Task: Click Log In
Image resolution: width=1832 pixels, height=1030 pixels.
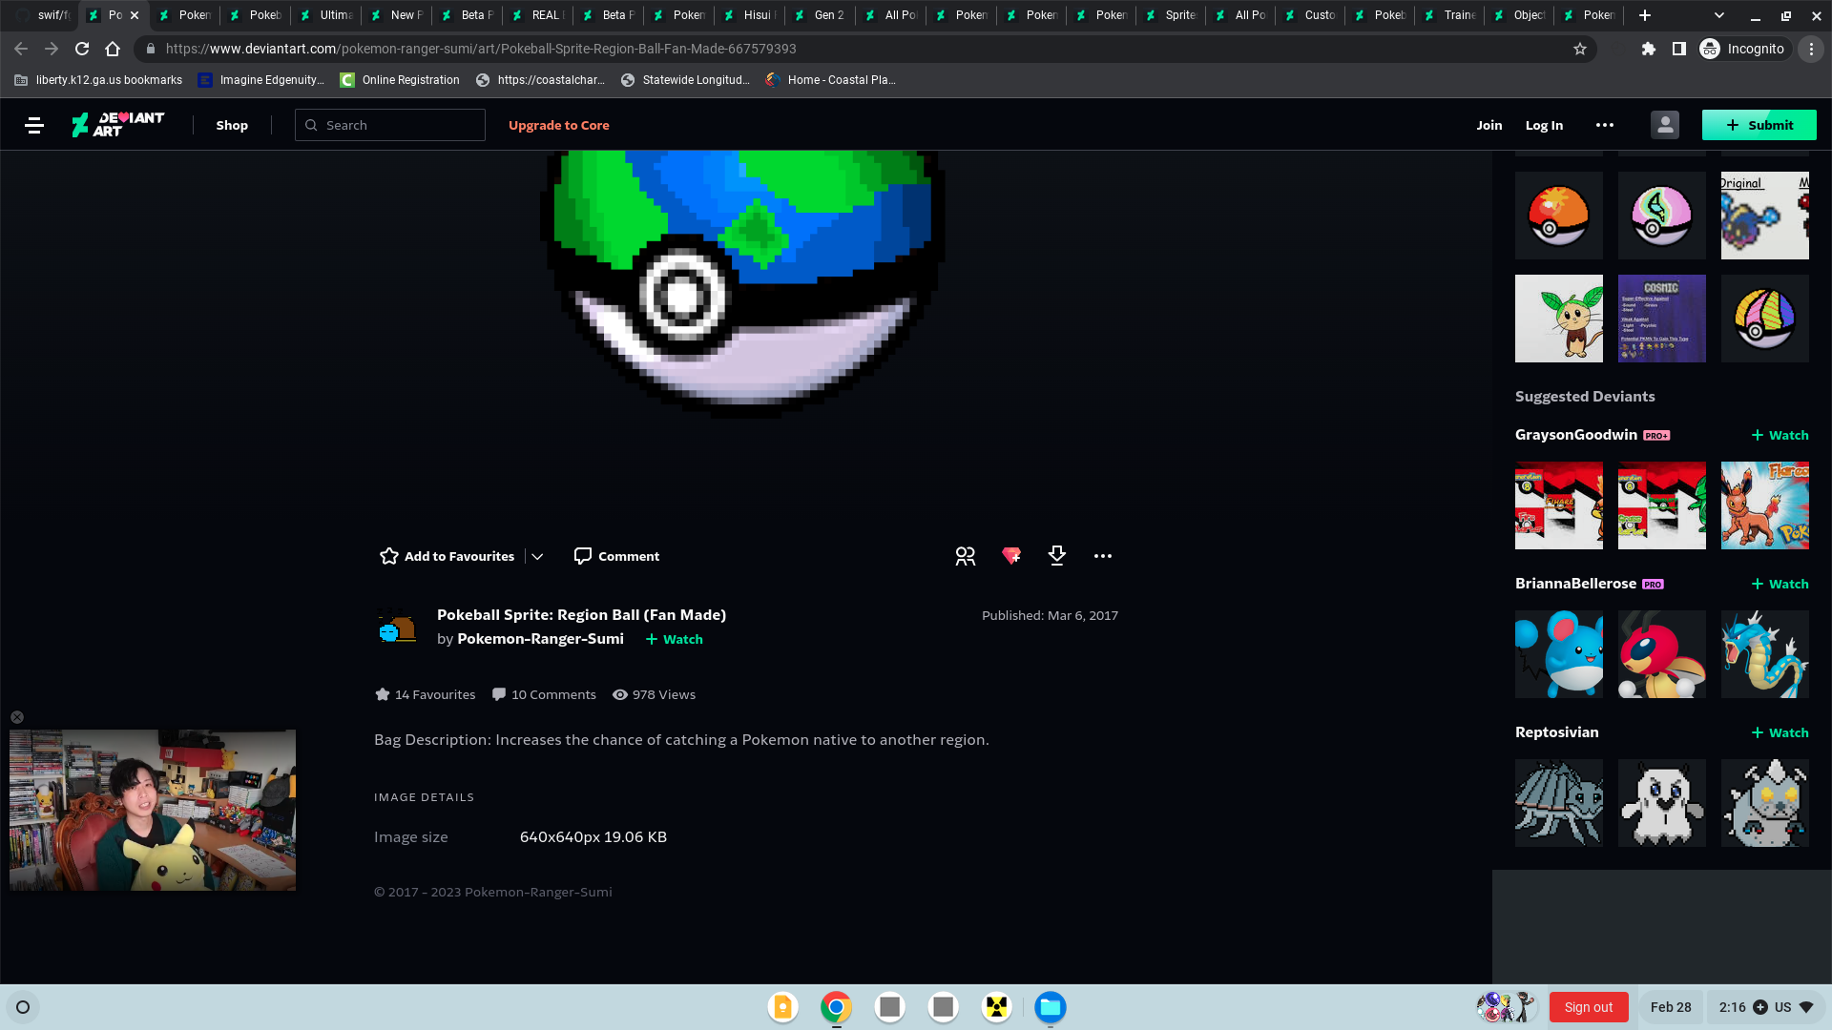Action: click(x=1544, y=125)
